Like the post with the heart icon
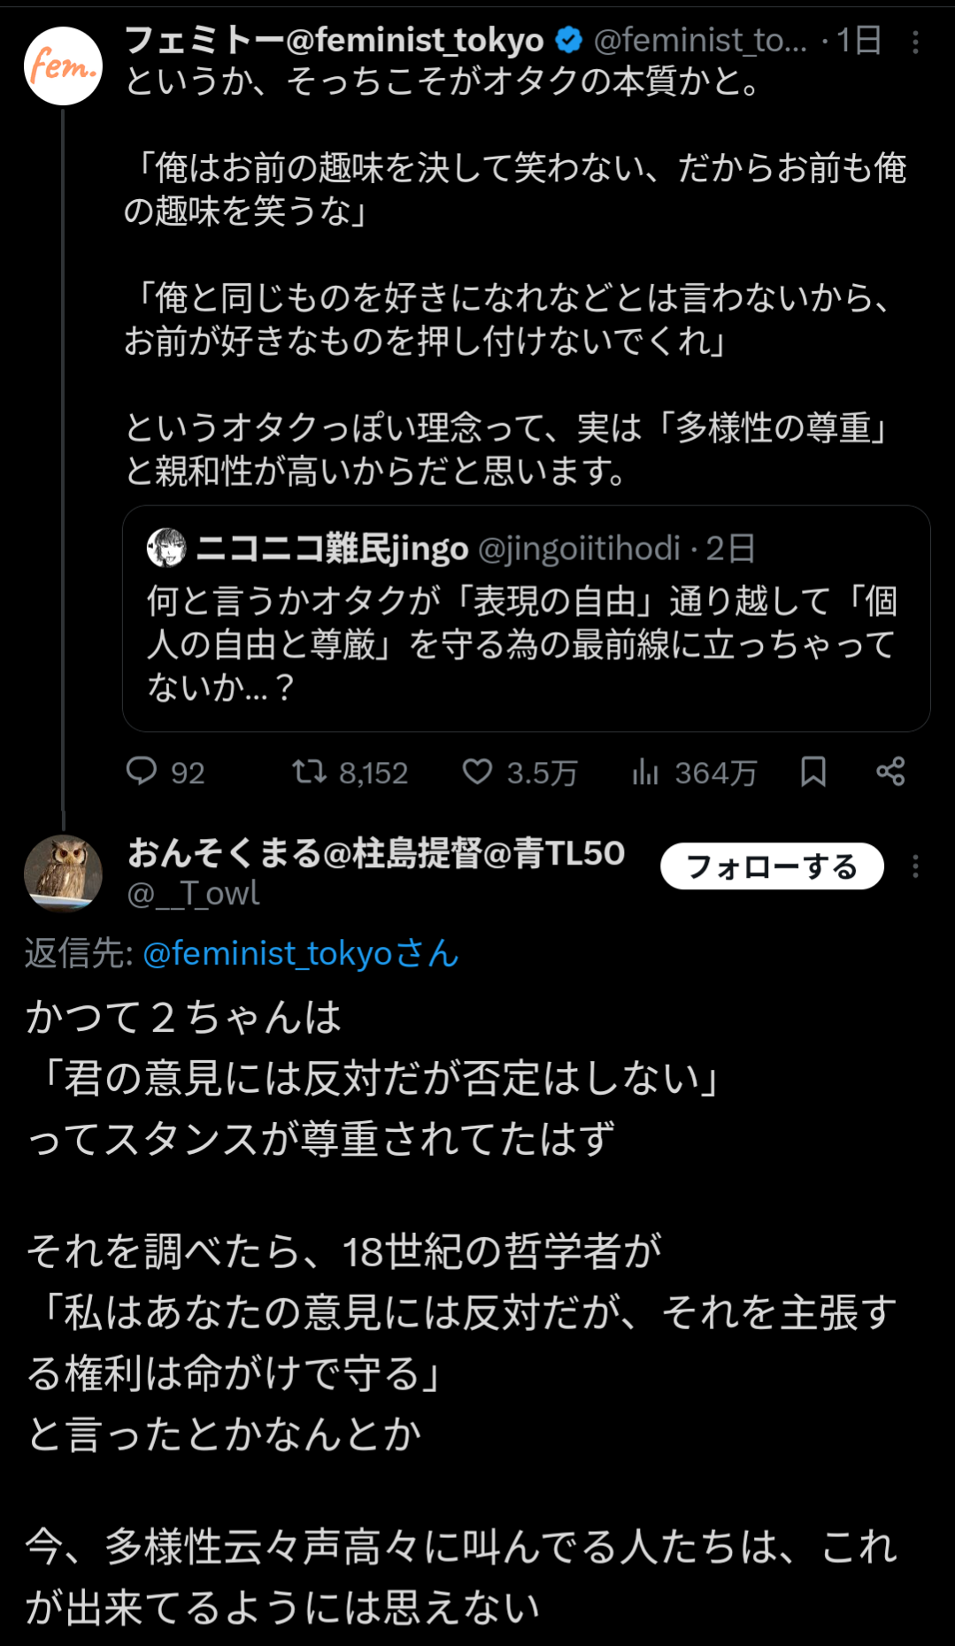Image resolution: width=955 pixels, height=1646 pixels. (x=478, y=772)
